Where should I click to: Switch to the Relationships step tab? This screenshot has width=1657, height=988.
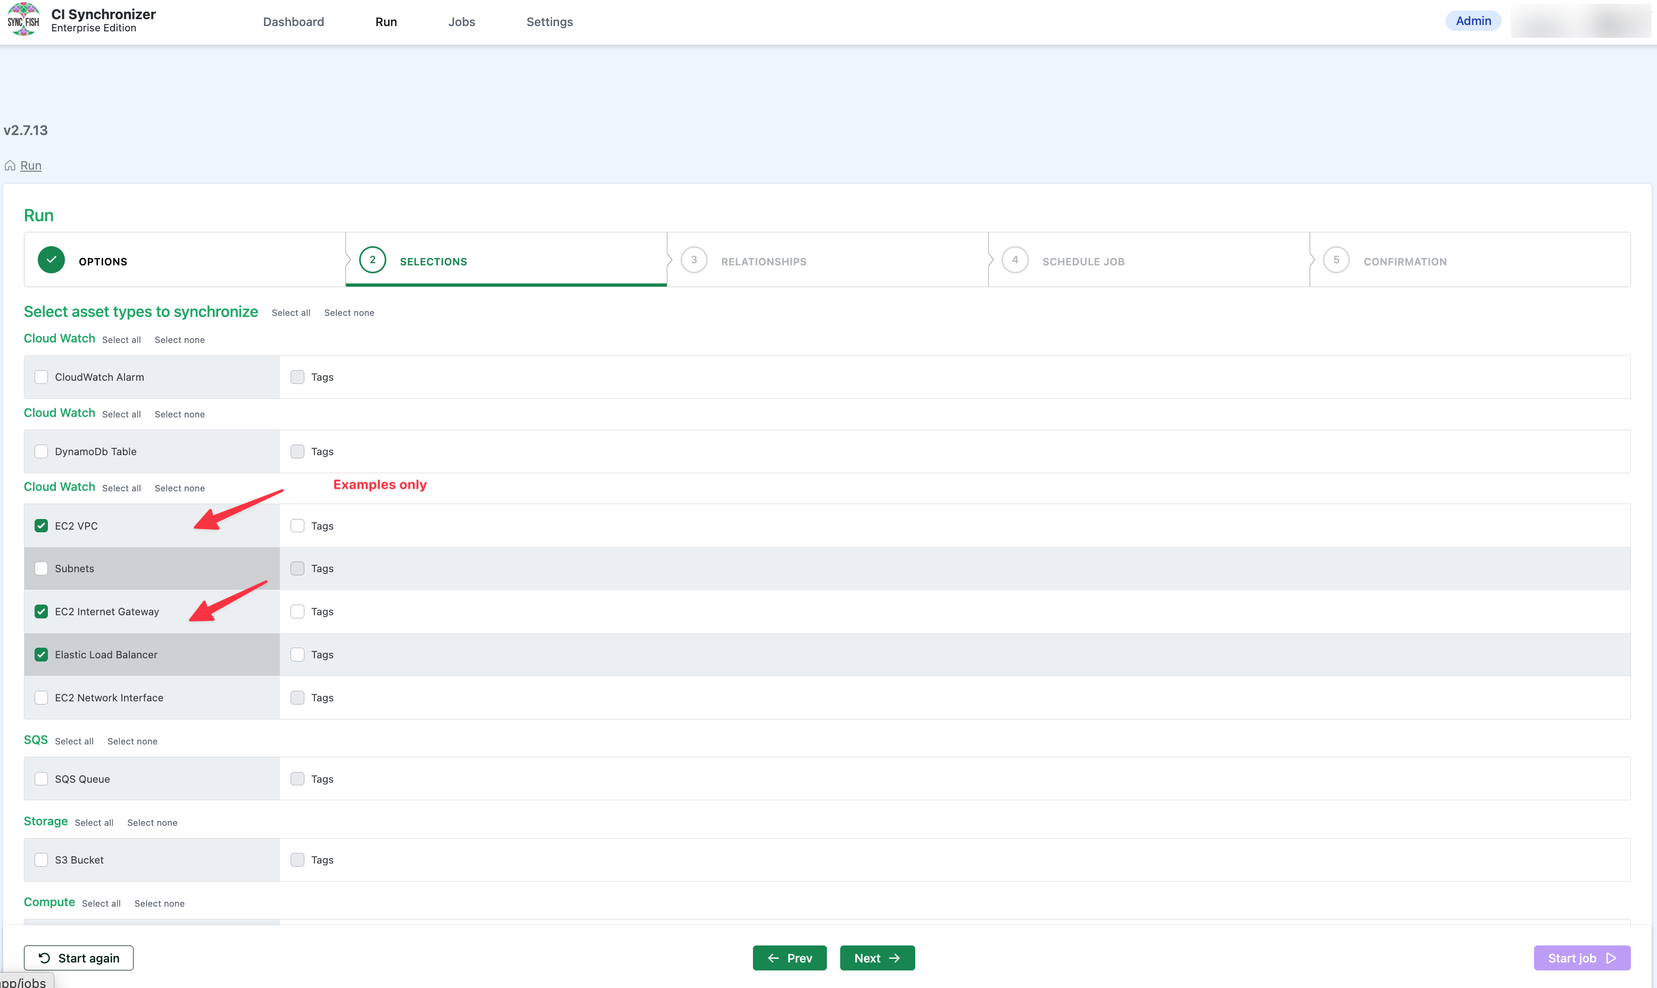click(x=827, y=261)
